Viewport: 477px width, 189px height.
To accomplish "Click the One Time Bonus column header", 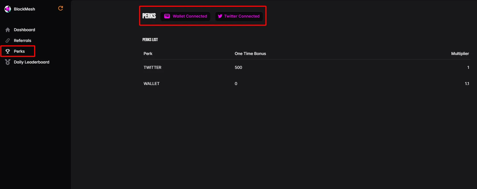I will [x=250, y=54].
